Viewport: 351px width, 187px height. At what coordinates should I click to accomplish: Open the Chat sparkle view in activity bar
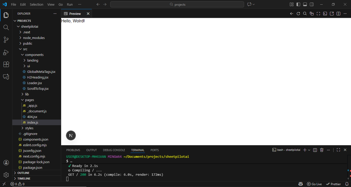(x=6, y=77)
